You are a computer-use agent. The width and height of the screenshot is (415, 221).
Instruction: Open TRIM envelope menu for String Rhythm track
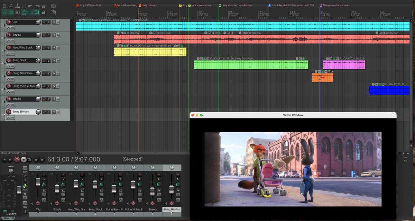10,118
